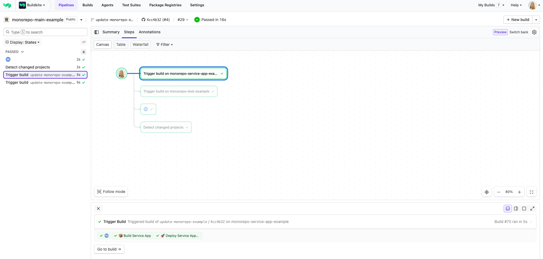Select the Canvas view

(102, 44)
